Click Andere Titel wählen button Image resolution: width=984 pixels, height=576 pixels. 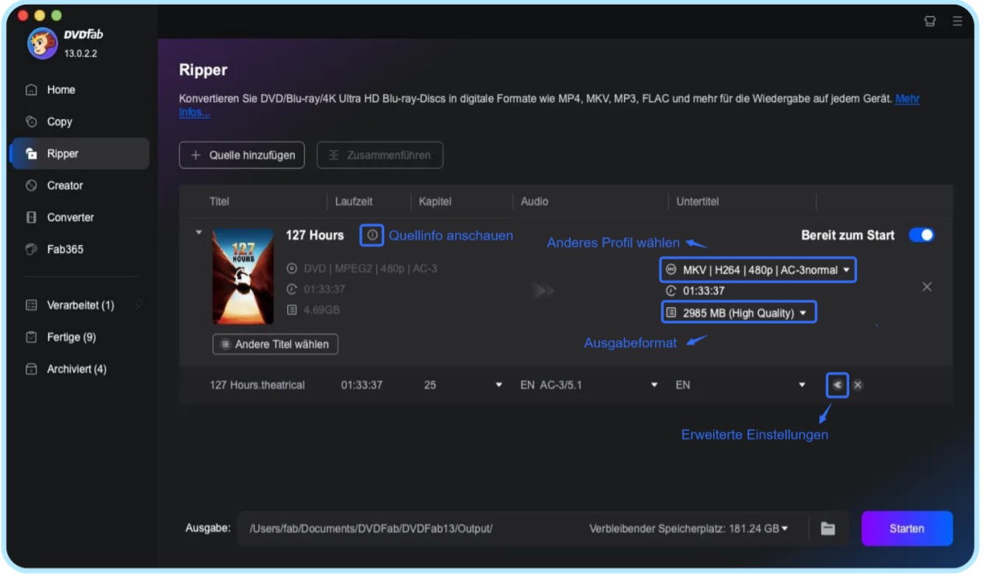tap(275, 344)
